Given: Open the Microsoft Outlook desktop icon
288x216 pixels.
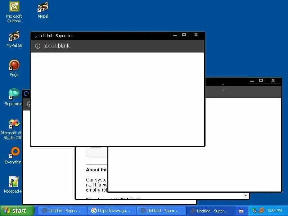Looking at the screenshot, I should tap(14, 12).
